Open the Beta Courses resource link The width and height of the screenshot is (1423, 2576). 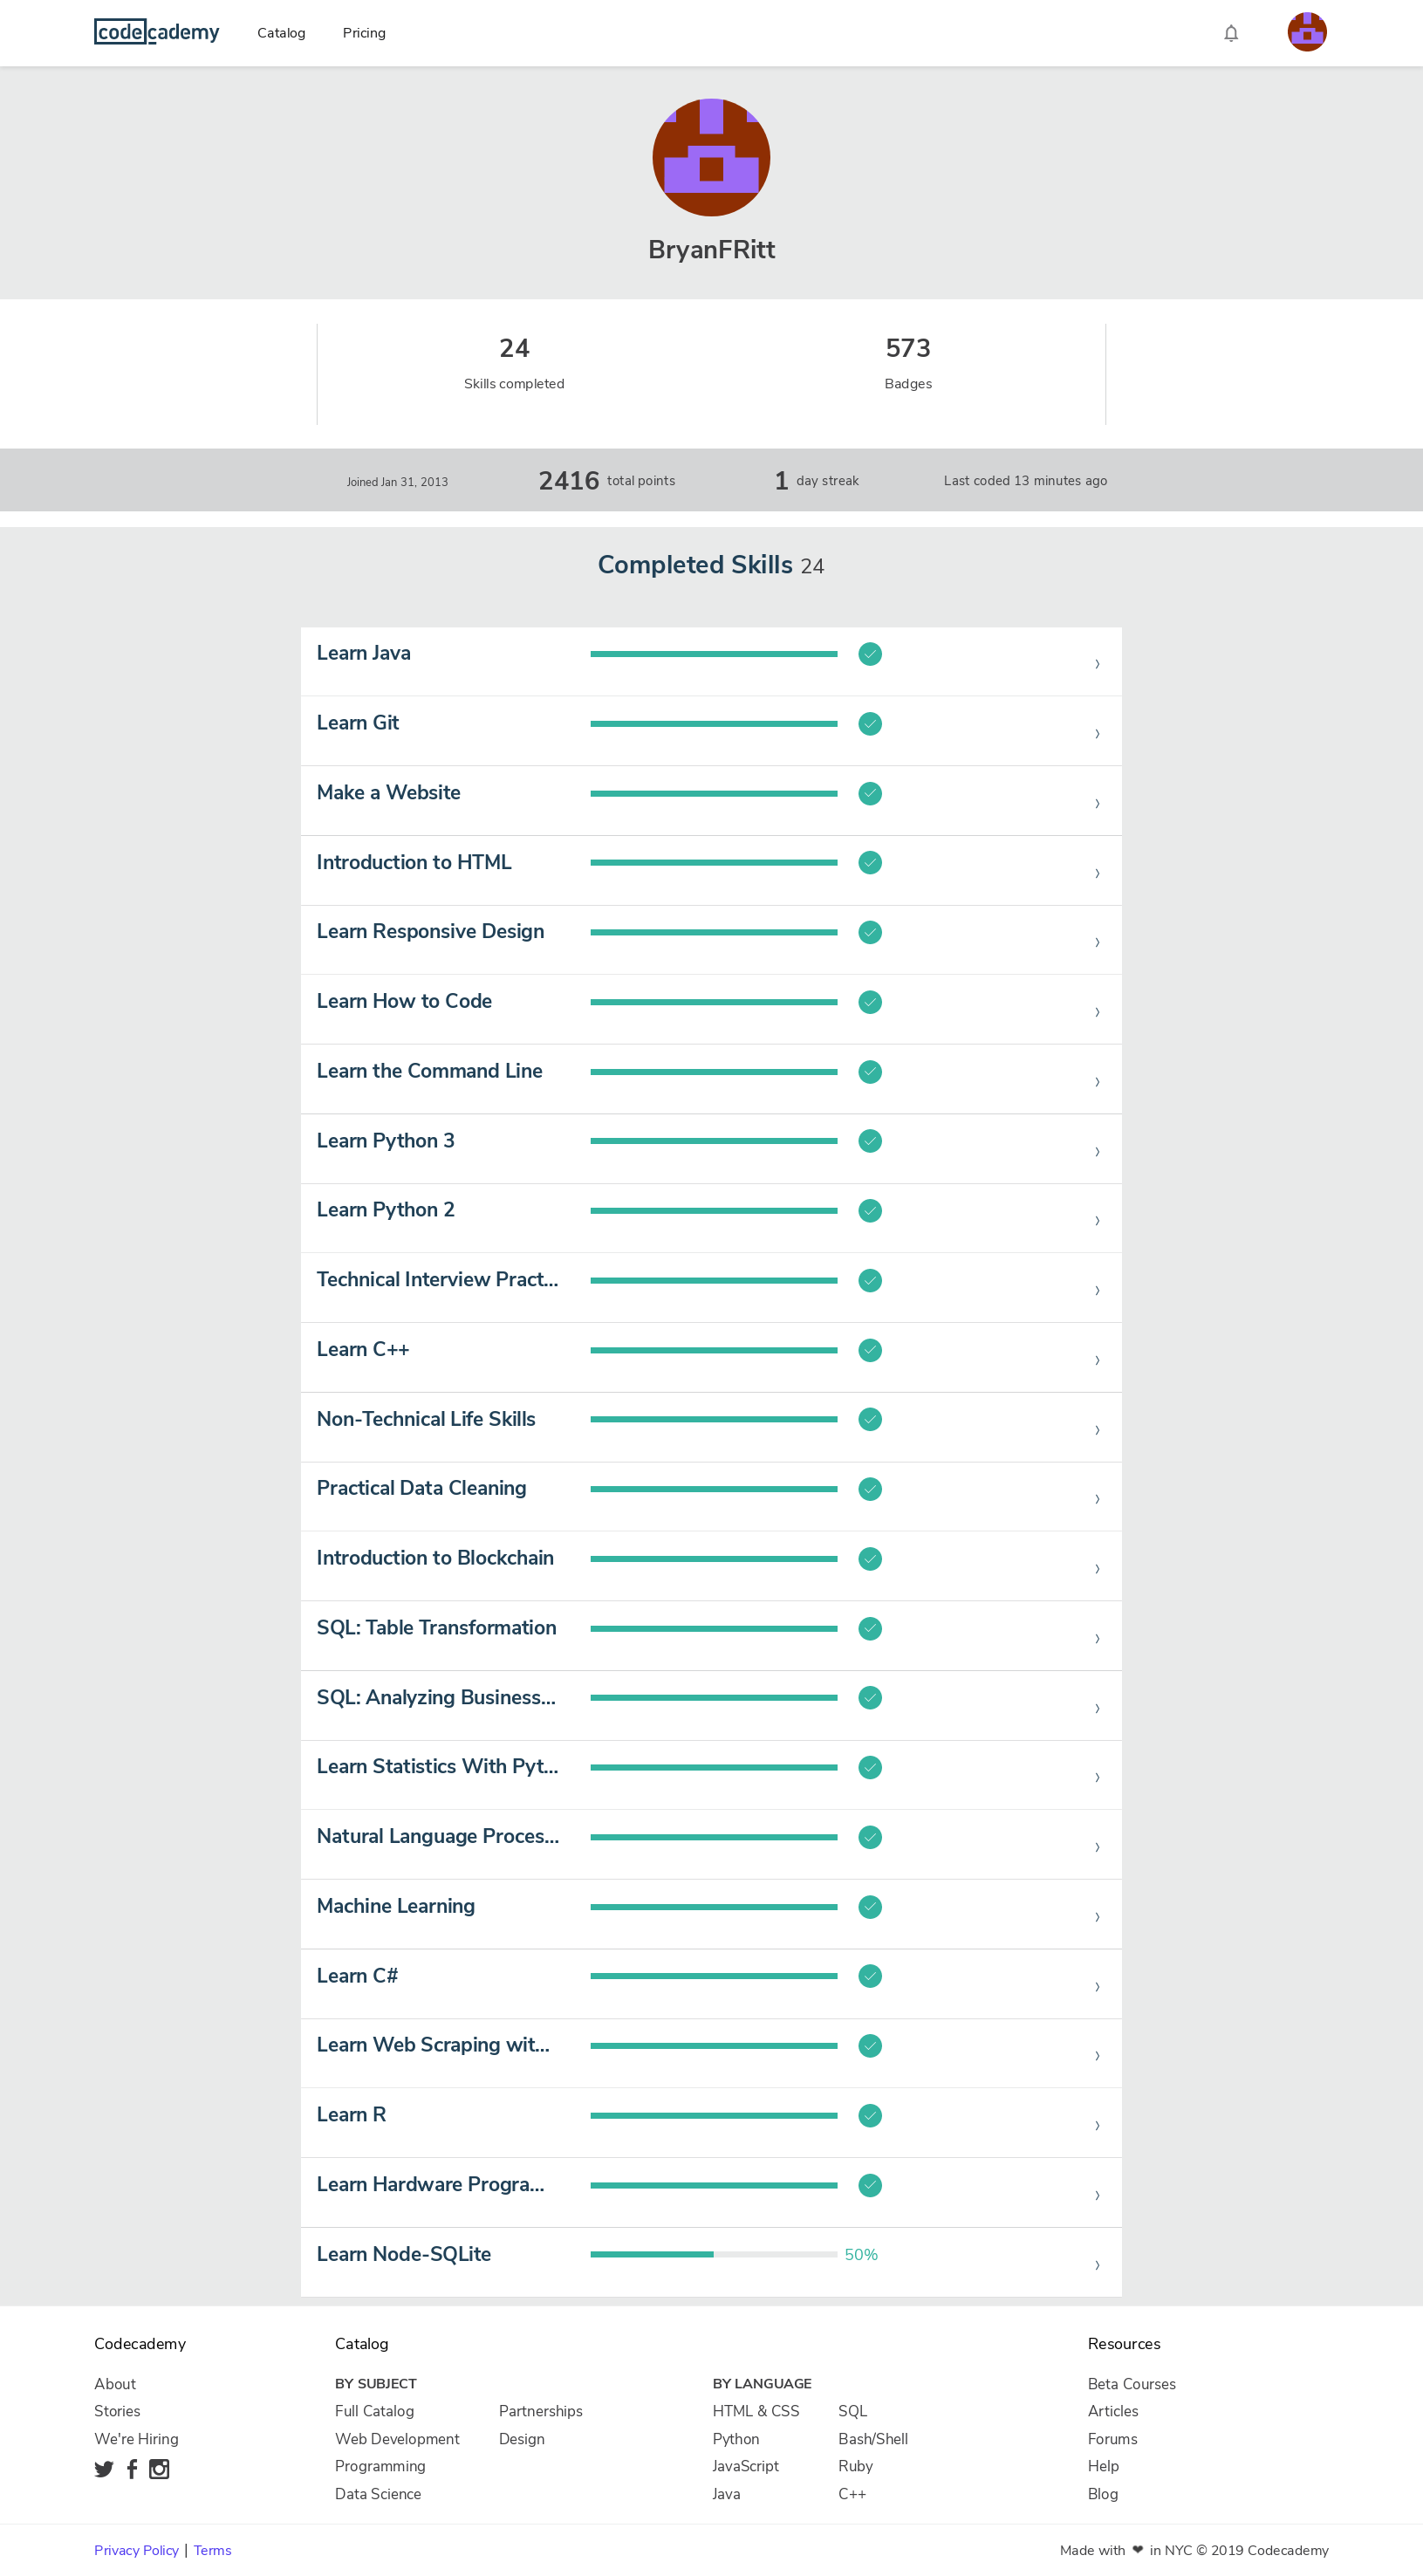[1131, 2384]
